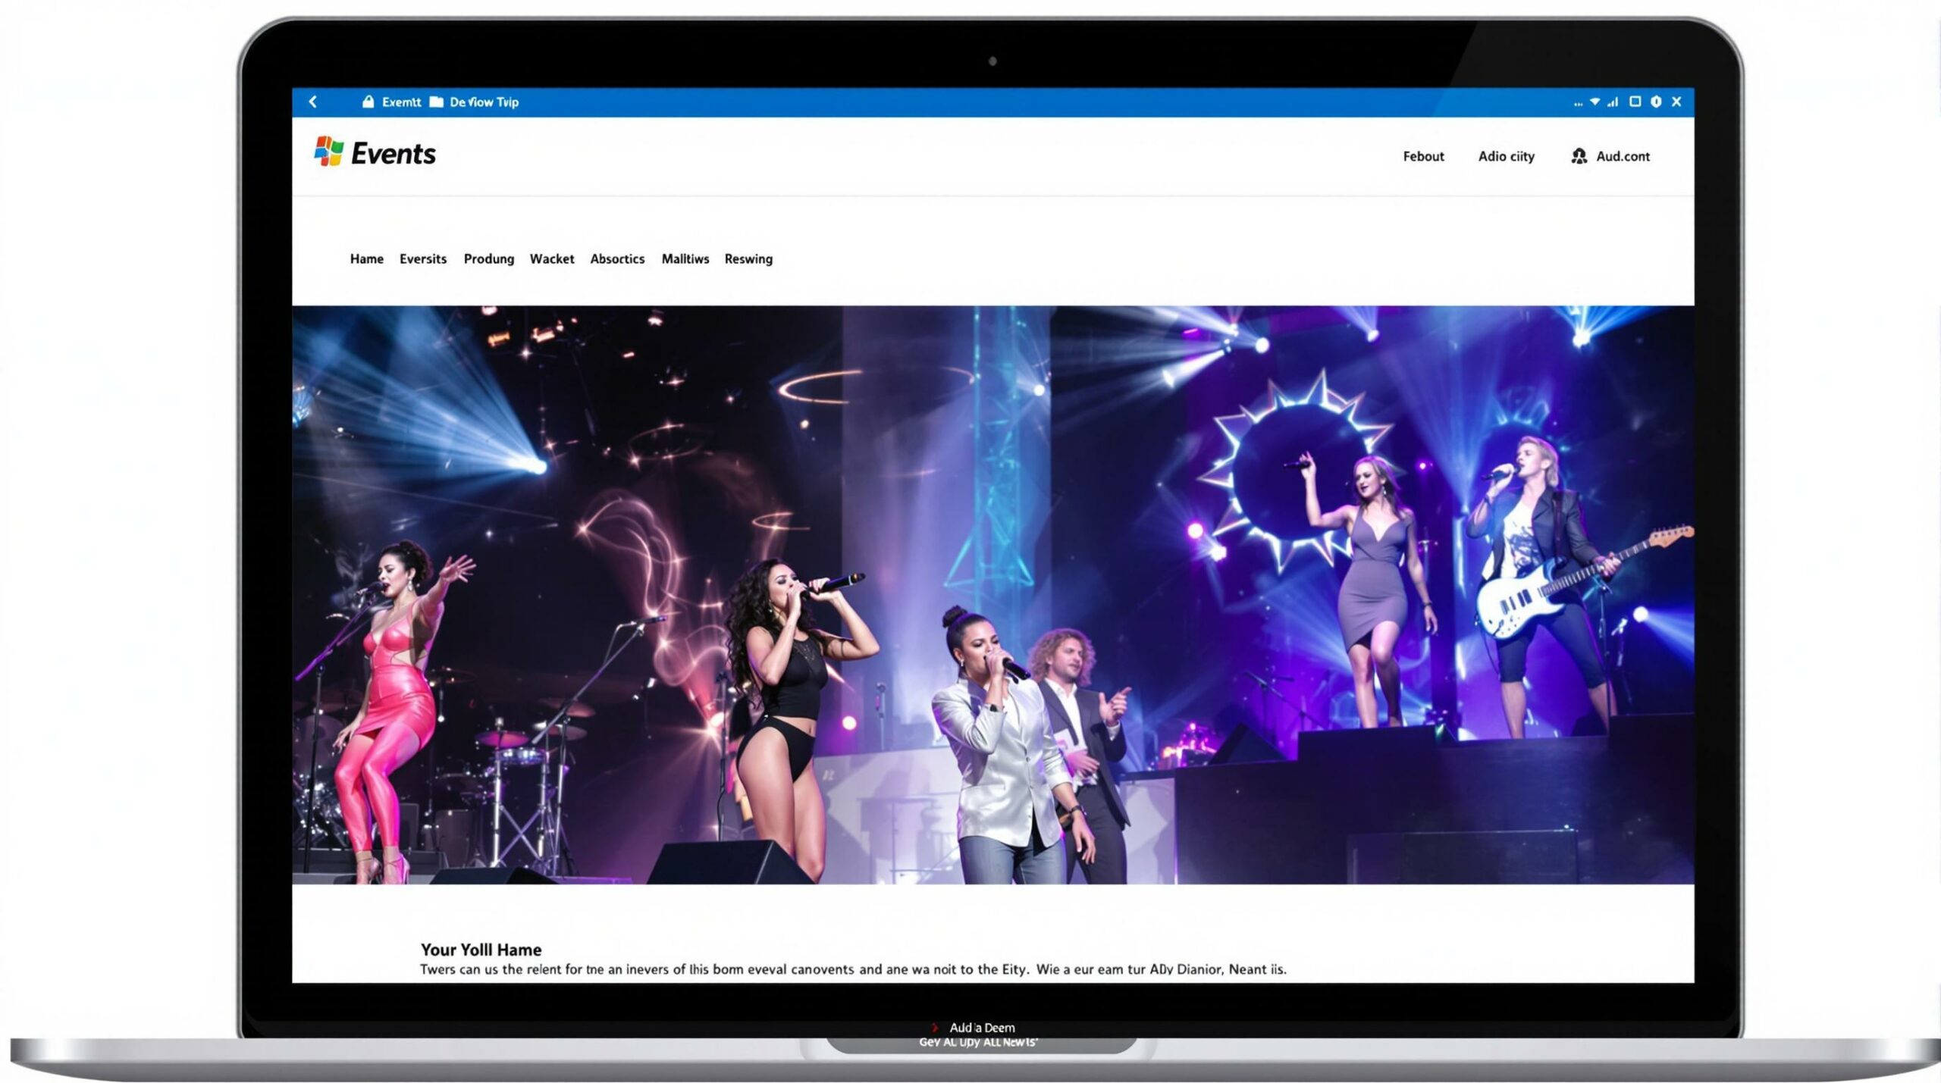This screenshot has height=1083, width=1941.
Task: Click the shield icon in the blue bar
Action: point(1656,102)
